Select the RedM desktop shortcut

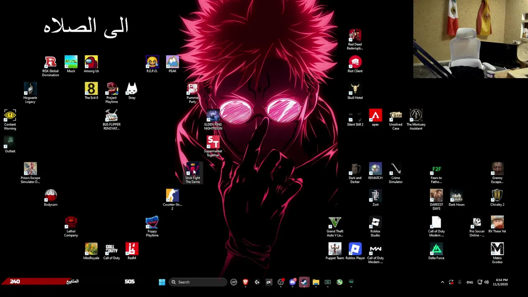[132, 252]
